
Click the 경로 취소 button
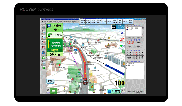point(141,58)
